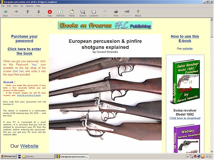This screenshot has height=160, width=214.
Task: Open the Help menu
Action: (x=38, y=6)
